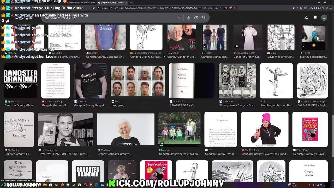Open the TPT Cabbage Water page image
Image resolution: width=334 pixels, height=188 pixels.
click(x=221, y=129)
